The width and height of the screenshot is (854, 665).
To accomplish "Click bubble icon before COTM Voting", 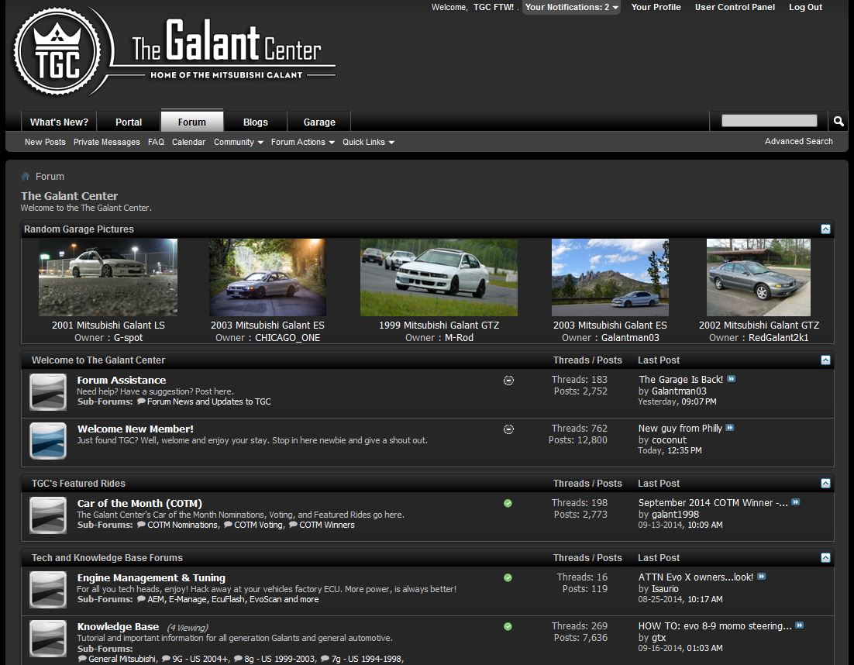I will tap(228, 525).
